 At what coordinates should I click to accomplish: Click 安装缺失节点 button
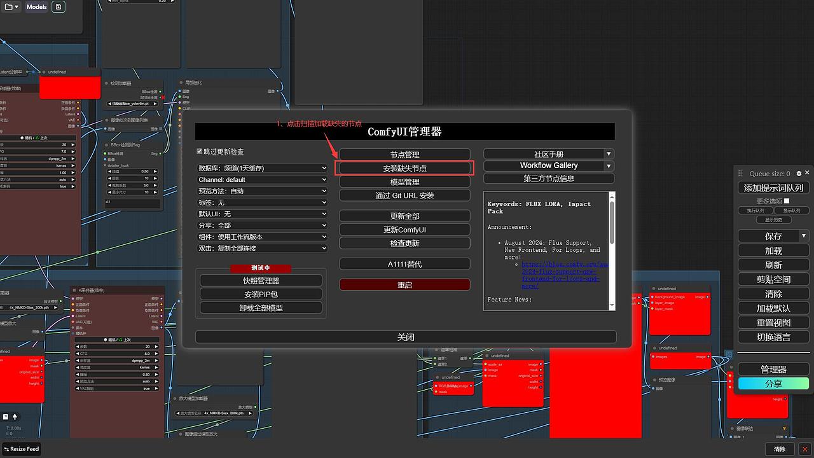pyautogui.click(x=404, y=169)
